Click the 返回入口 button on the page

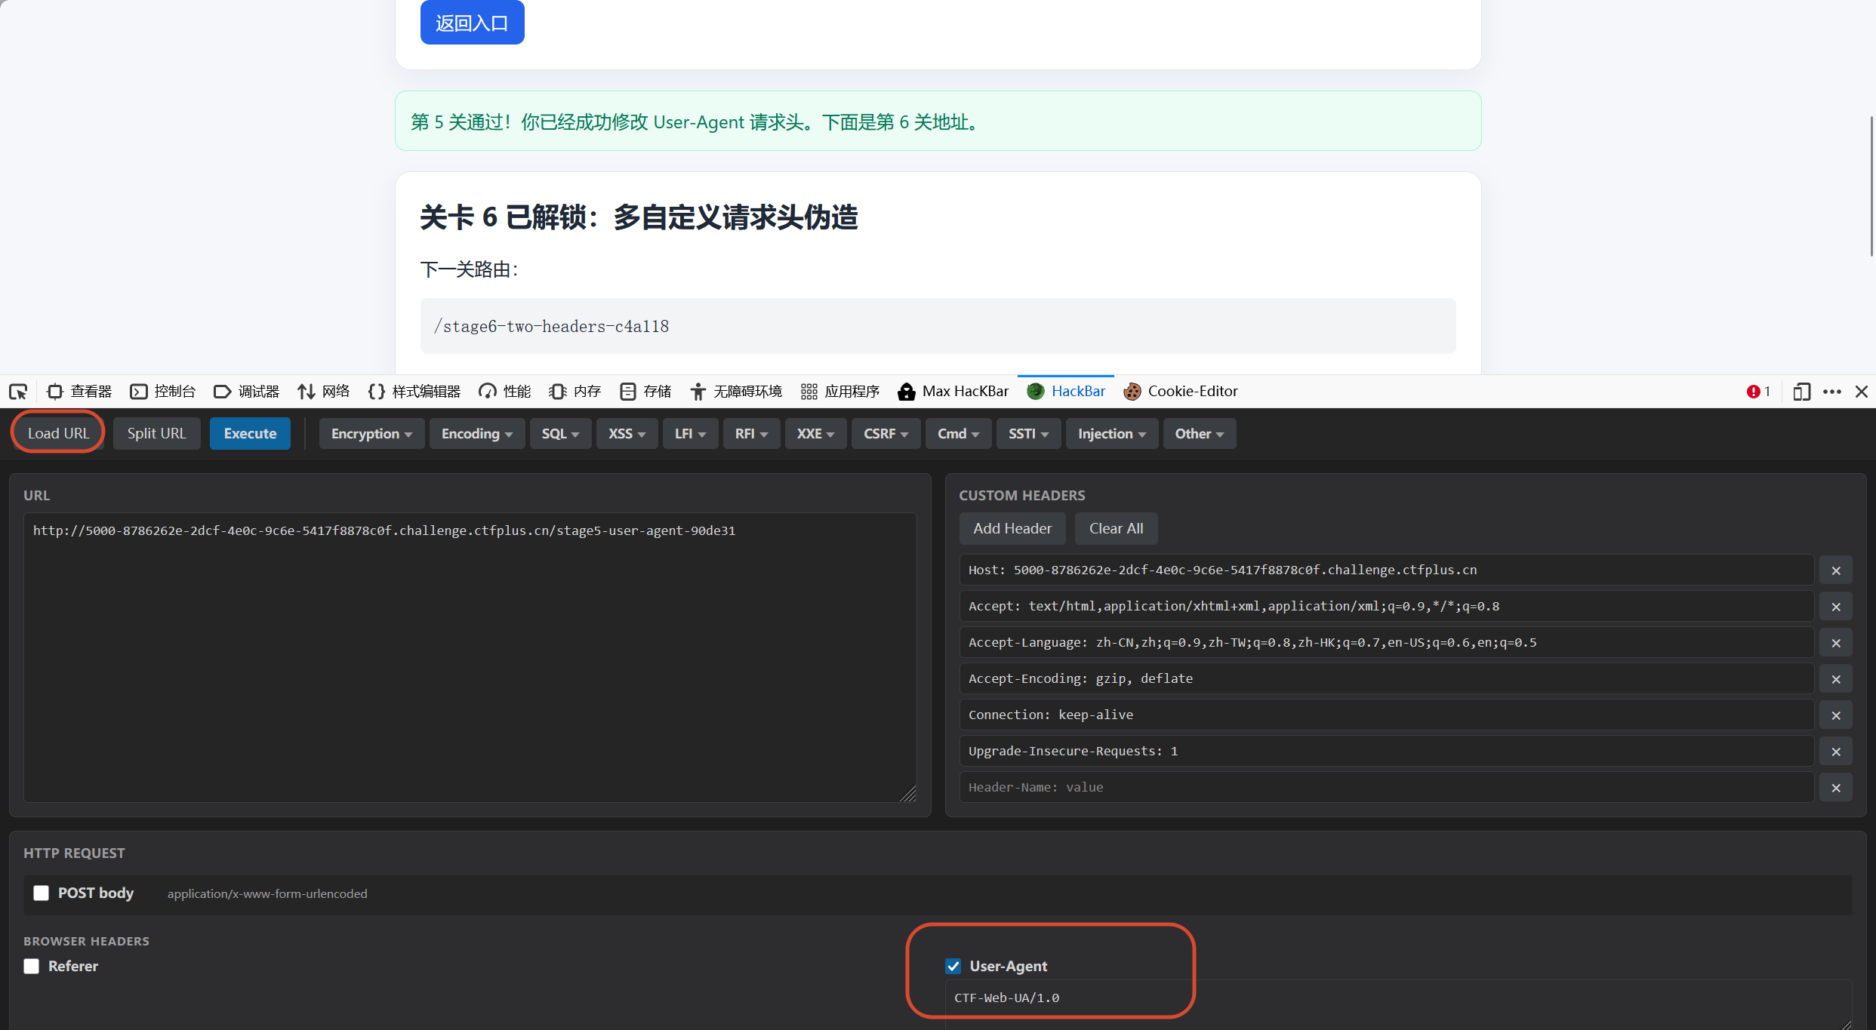[x=472, y=23]
